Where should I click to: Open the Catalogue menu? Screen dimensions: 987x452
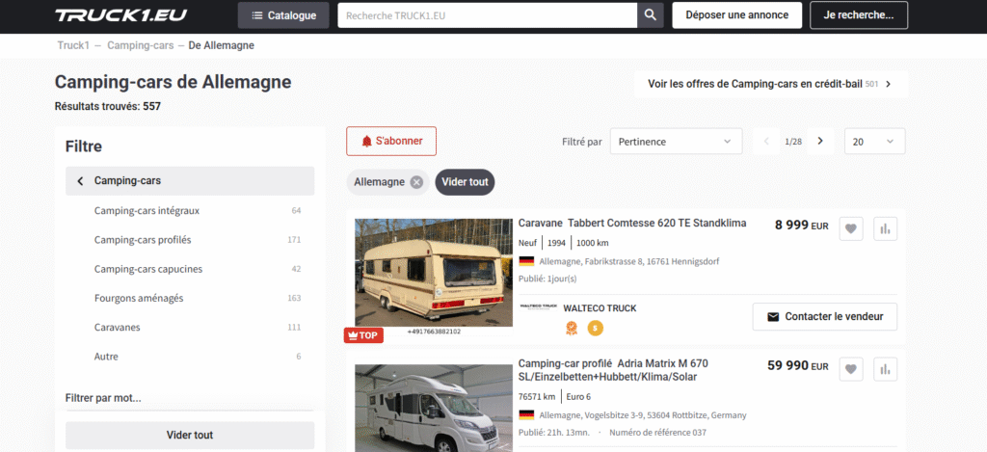click(283, 15)
